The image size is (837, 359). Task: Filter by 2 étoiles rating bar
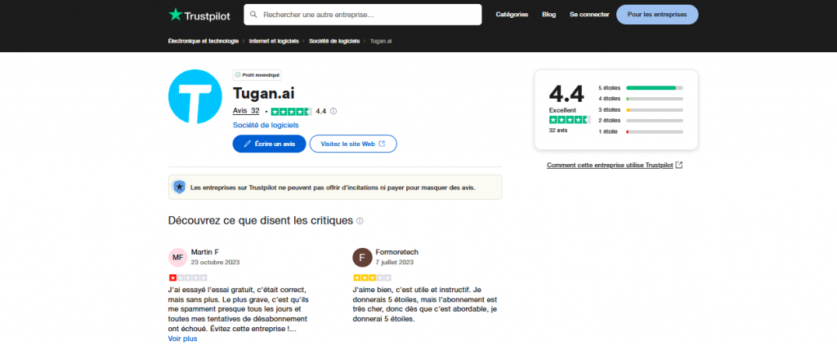tap(641, 121)
